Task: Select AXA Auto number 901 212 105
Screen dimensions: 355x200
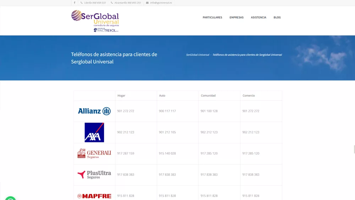Action: 167,132
